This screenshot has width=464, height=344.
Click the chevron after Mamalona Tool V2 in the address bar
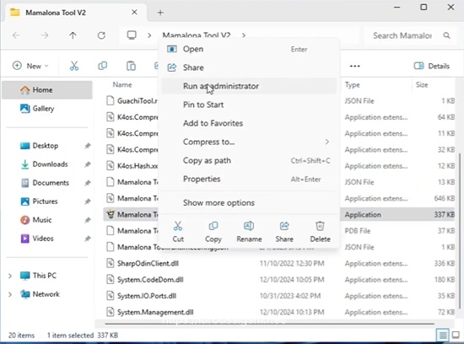(244, 35)
